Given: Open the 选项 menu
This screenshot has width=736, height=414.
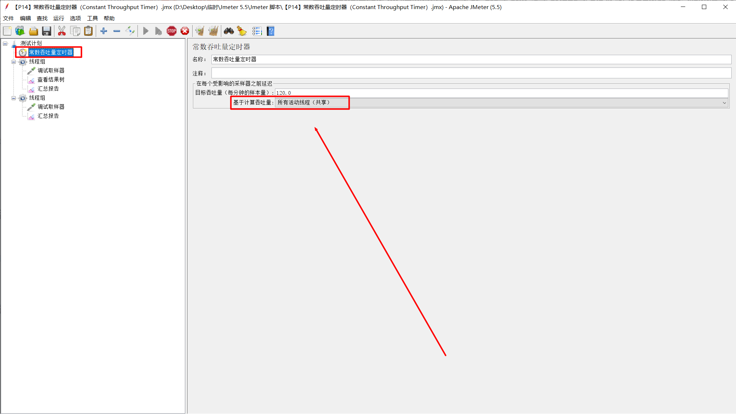Looking at the screenshot, I should pos(75,18).
